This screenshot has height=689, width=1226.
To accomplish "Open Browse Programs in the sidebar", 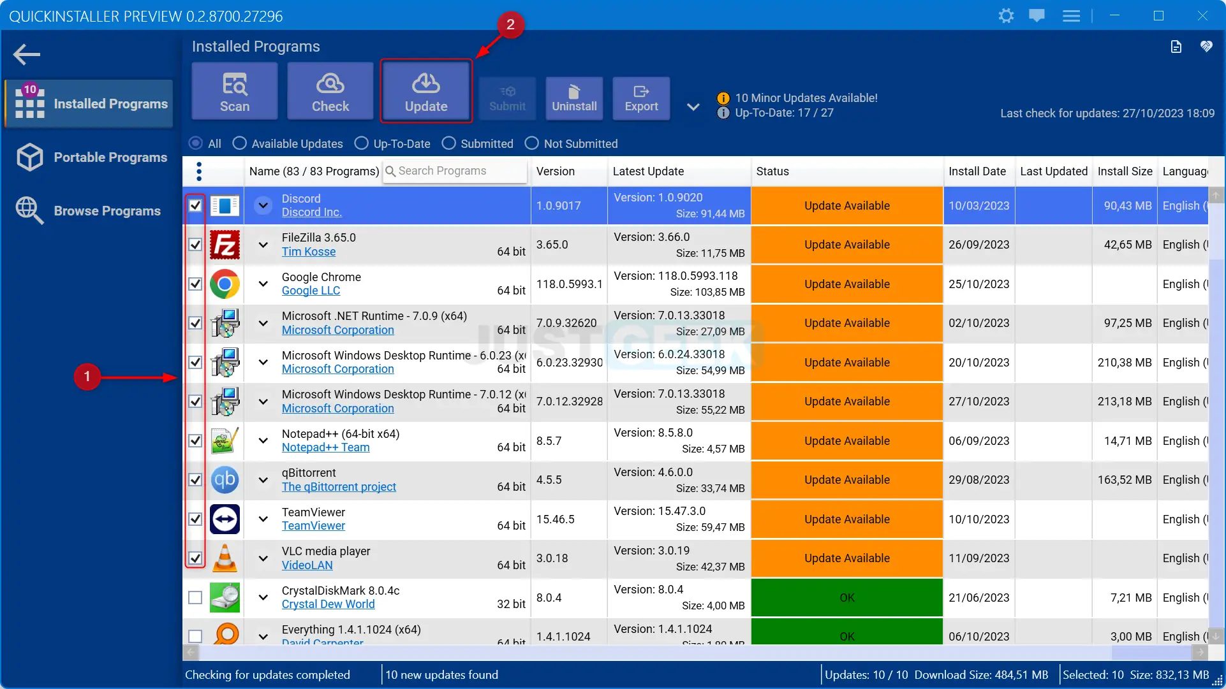I will coord(89,210).
